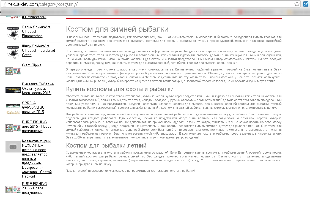This screenshot has height=199, width=310.
Task: Click the paragraph starting В независимости от уровня
Action: (174, 41)
